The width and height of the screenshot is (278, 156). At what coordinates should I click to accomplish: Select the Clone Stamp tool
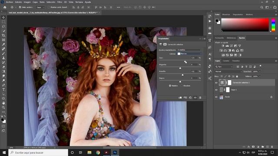click(3, 58)
